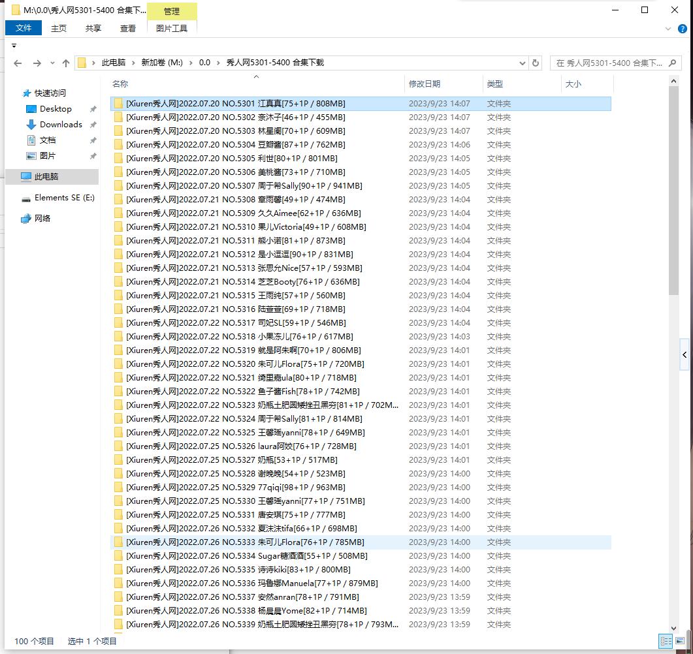Image resolution: width=693 pixels, height=654 pixels.
Task: Unpin Desktop using its pin icon
Action: pos(93,109)
